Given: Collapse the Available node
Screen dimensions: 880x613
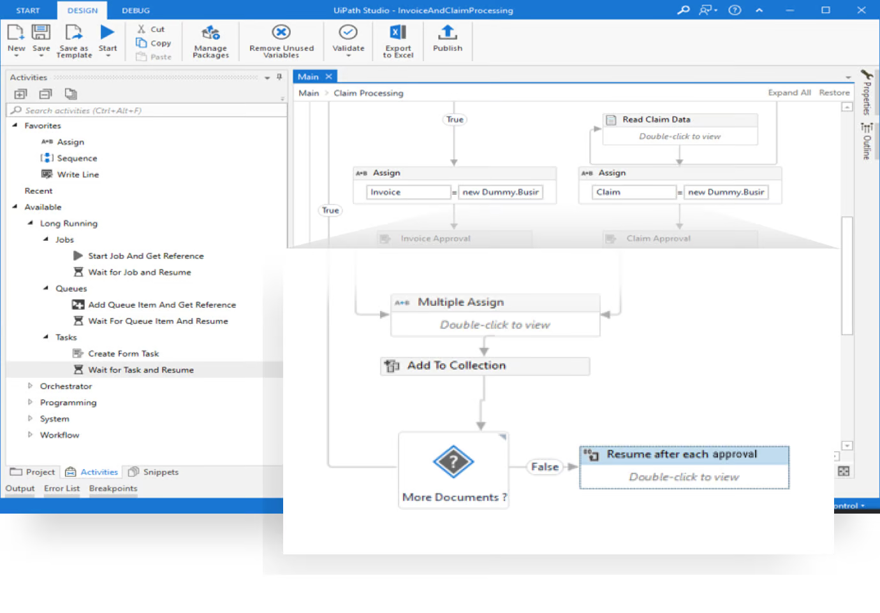Looking at the screenshot, I should (x=15, y=206).
